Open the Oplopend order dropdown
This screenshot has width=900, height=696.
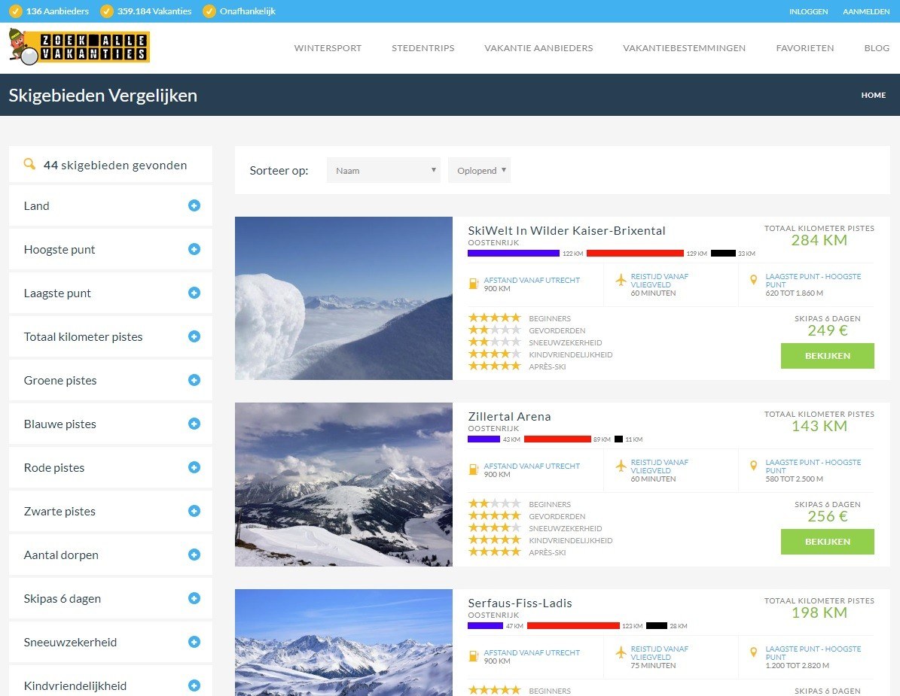479,170
